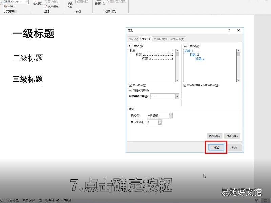The height and width of the screenshot is (203, 271).
Task: Click 标题 1 row in 打印预览
Action: pos(152,51)
